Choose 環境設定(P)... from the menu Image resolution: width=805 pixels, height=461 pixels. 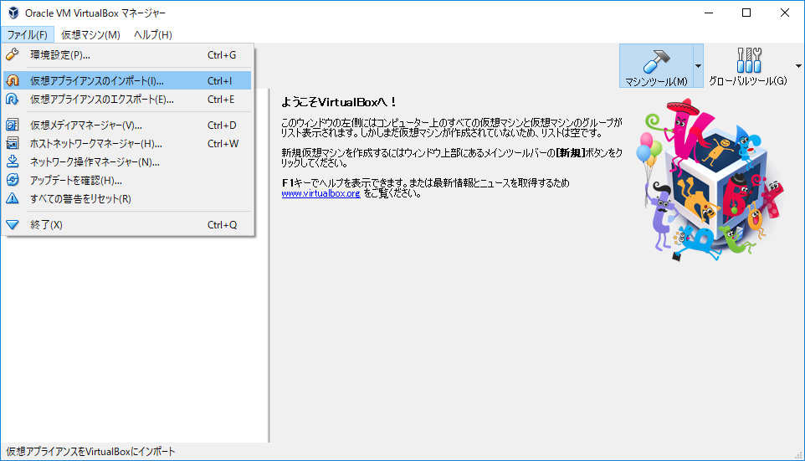[x=127, y=55]
